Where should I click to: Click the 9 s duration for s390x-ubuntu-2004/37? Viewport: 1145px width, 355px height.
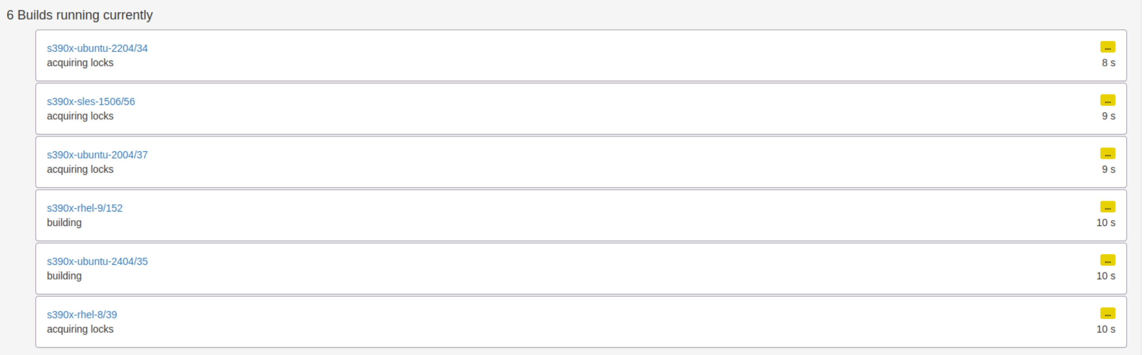(x=1108, y=169)
